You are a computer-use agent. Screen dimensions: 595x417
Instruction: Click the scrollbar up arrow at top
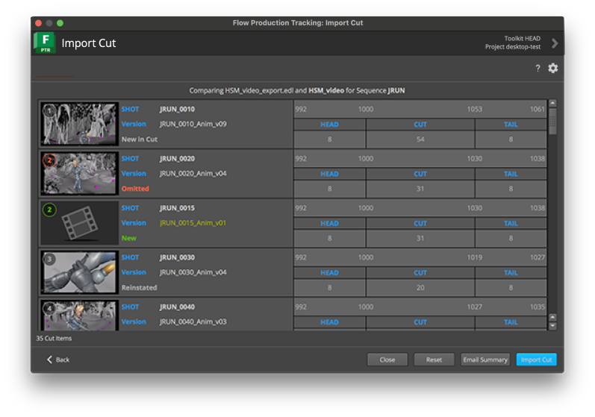[553, 103]
